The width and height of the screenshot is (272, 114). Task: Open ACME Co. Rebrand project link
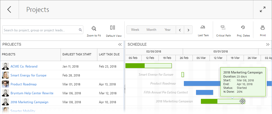[24, 66]
